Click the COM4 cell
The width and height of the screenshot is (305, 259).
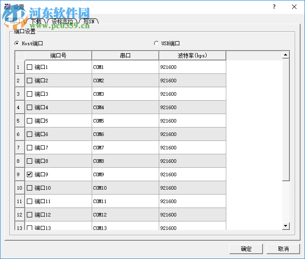coord(125,107)
